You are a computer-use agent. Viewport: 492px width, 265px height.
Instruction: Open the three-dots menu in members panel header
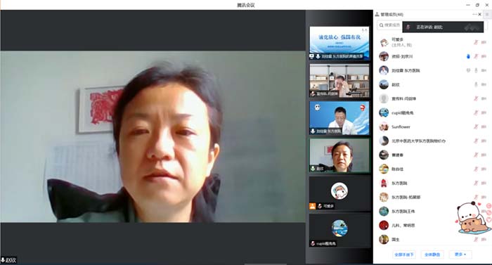474,15
